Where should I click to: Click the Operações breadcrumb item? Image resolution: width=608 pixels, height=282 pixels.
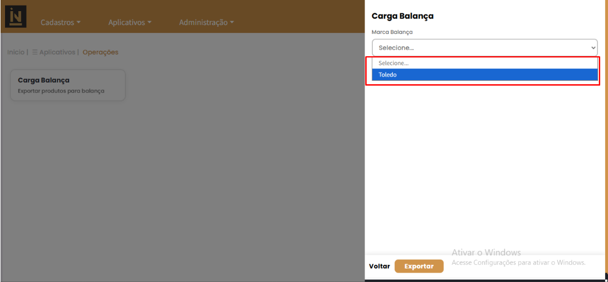pyautogui.click(x=100, y=52)
